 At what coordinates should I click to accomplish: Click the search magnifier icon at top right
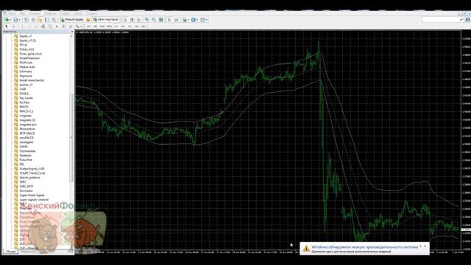[461, 20]
